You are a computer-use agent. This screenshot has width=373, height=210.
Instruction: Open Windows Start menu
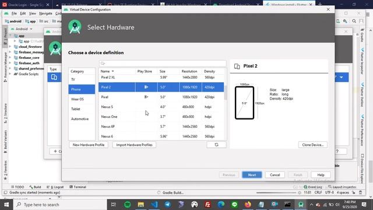6,205
